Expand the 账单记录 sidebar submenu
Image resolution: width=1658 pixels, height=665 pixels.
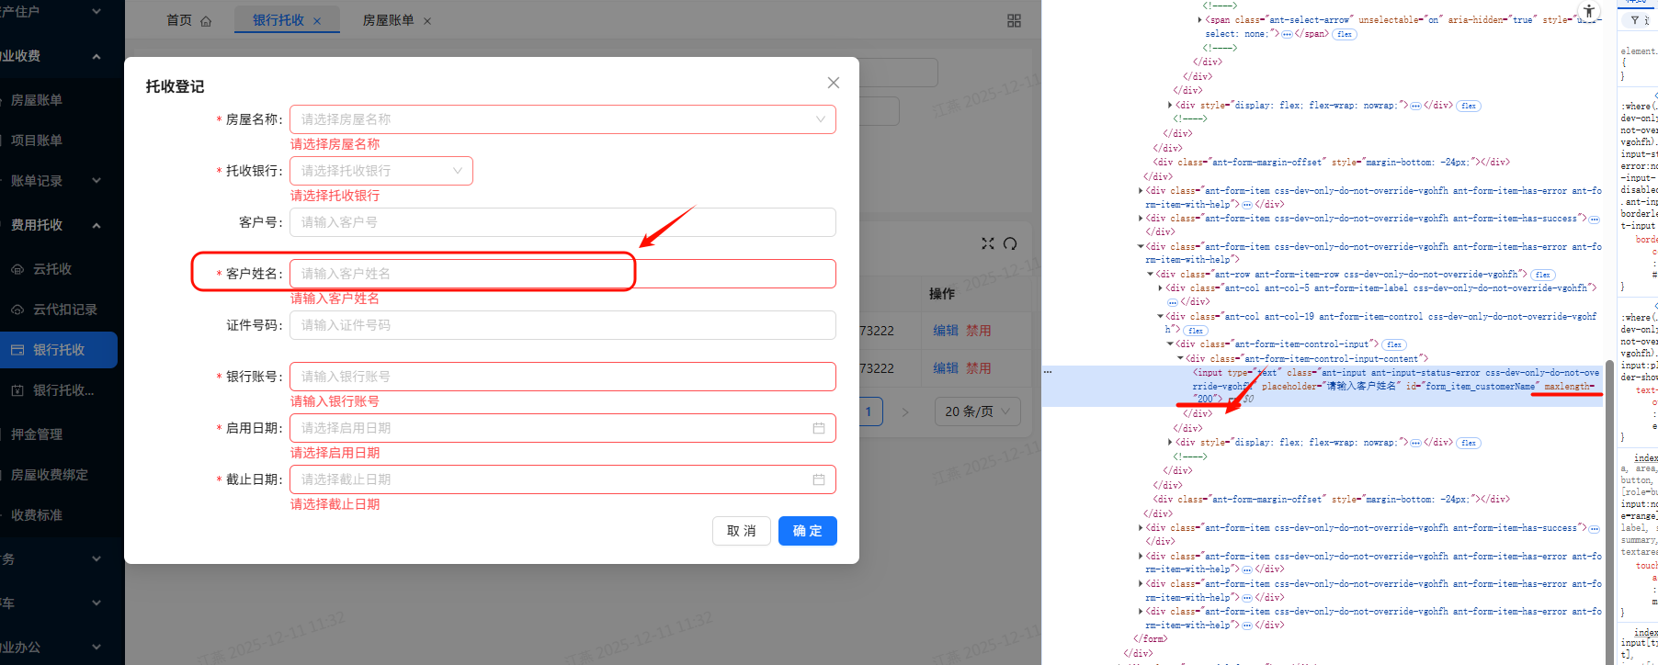pyautogui.click(x=55, y=181)
